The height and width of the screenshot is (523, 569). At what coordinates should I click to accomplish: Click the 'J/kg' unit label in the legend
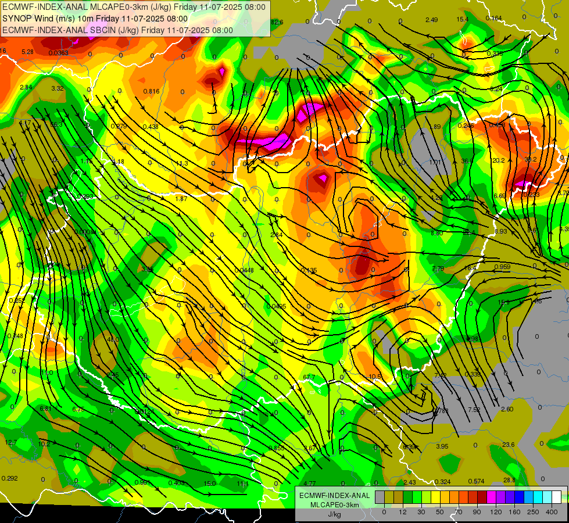pos(334,514)
